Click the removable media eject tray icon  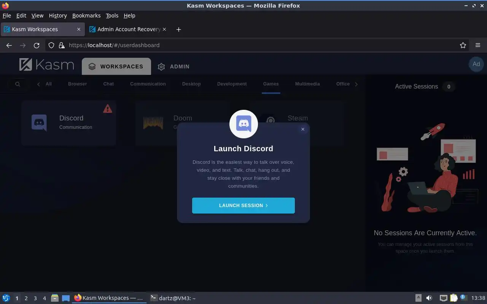click(418, 298)
